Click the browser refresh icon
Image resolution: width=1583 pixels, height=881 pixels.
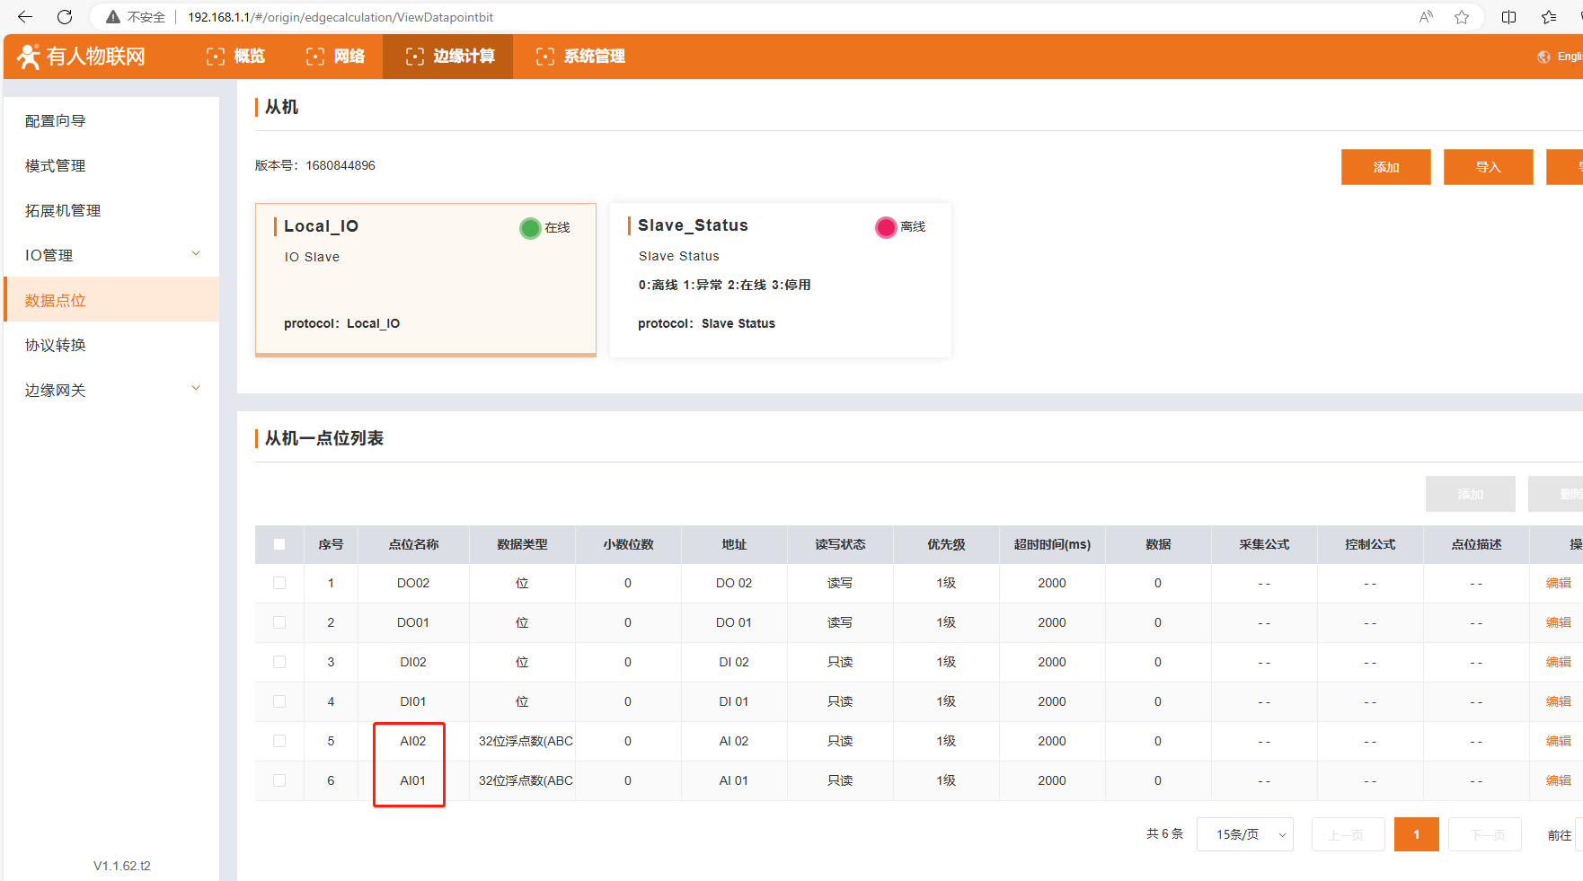point(65,17)
